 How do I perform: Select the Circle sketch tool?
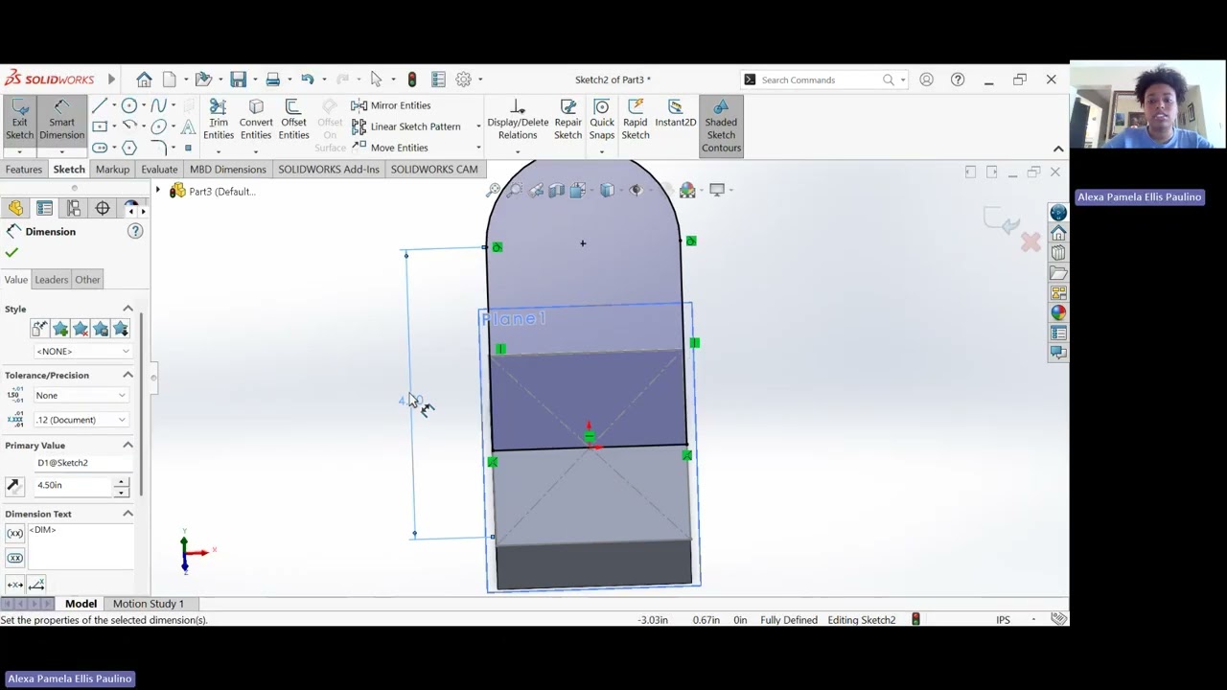point(129,105)
